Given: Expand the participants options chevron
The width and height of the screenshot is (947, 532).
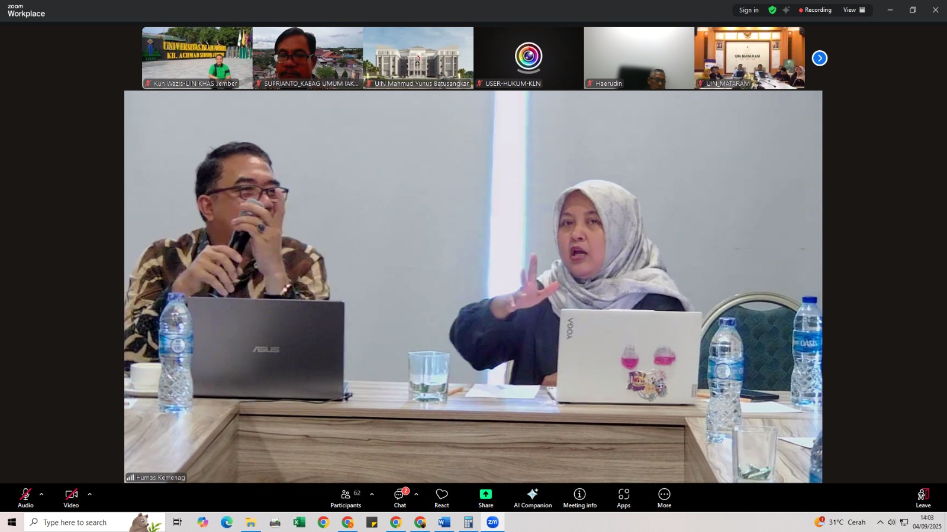Looking at the screenshot, I should (372, 494).
